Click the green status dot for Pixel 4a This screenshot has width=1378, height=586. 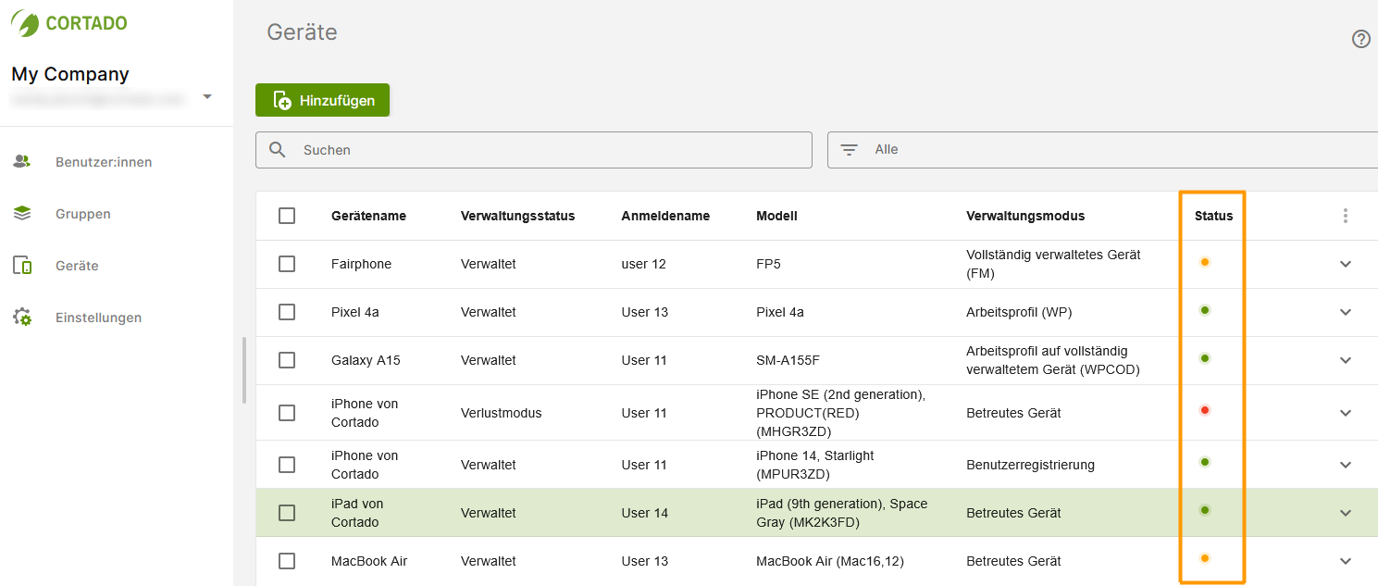1204,310
